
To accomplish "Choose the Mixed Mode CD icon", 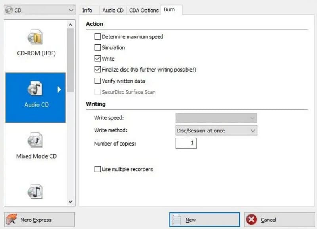I will click(x=34, y=140).
